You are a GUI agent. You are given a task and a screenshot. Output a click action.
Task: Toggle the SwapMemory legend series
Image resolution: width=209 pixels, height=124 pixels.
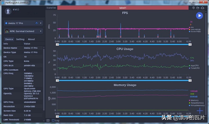tap(196, 103)
